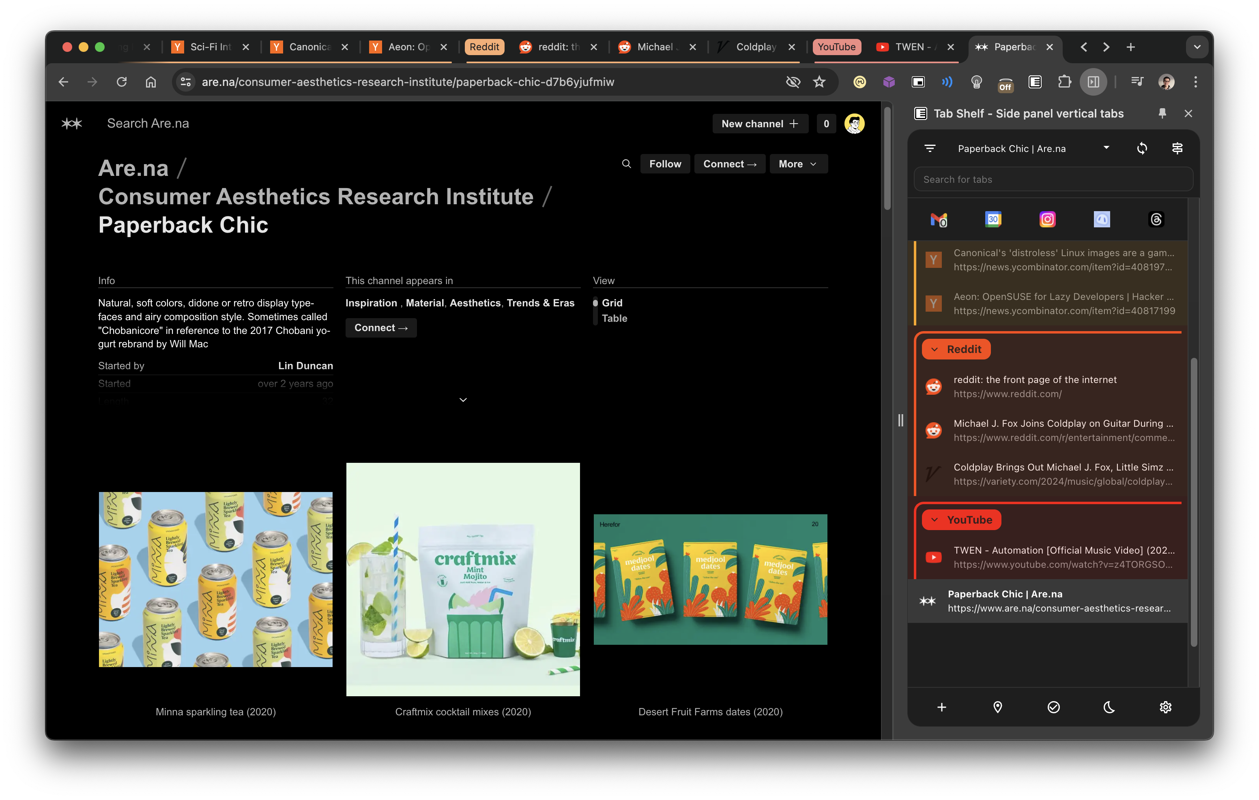Click the Are.na logo icon
The width and height of the screenshot is (1259, 800).
(x=72, y=123)
